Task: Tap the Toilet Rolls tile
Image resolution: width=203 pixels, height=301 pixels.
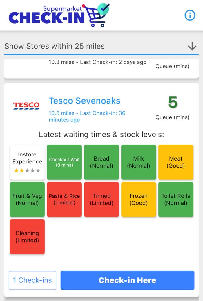Action: (x=176, y=200)
